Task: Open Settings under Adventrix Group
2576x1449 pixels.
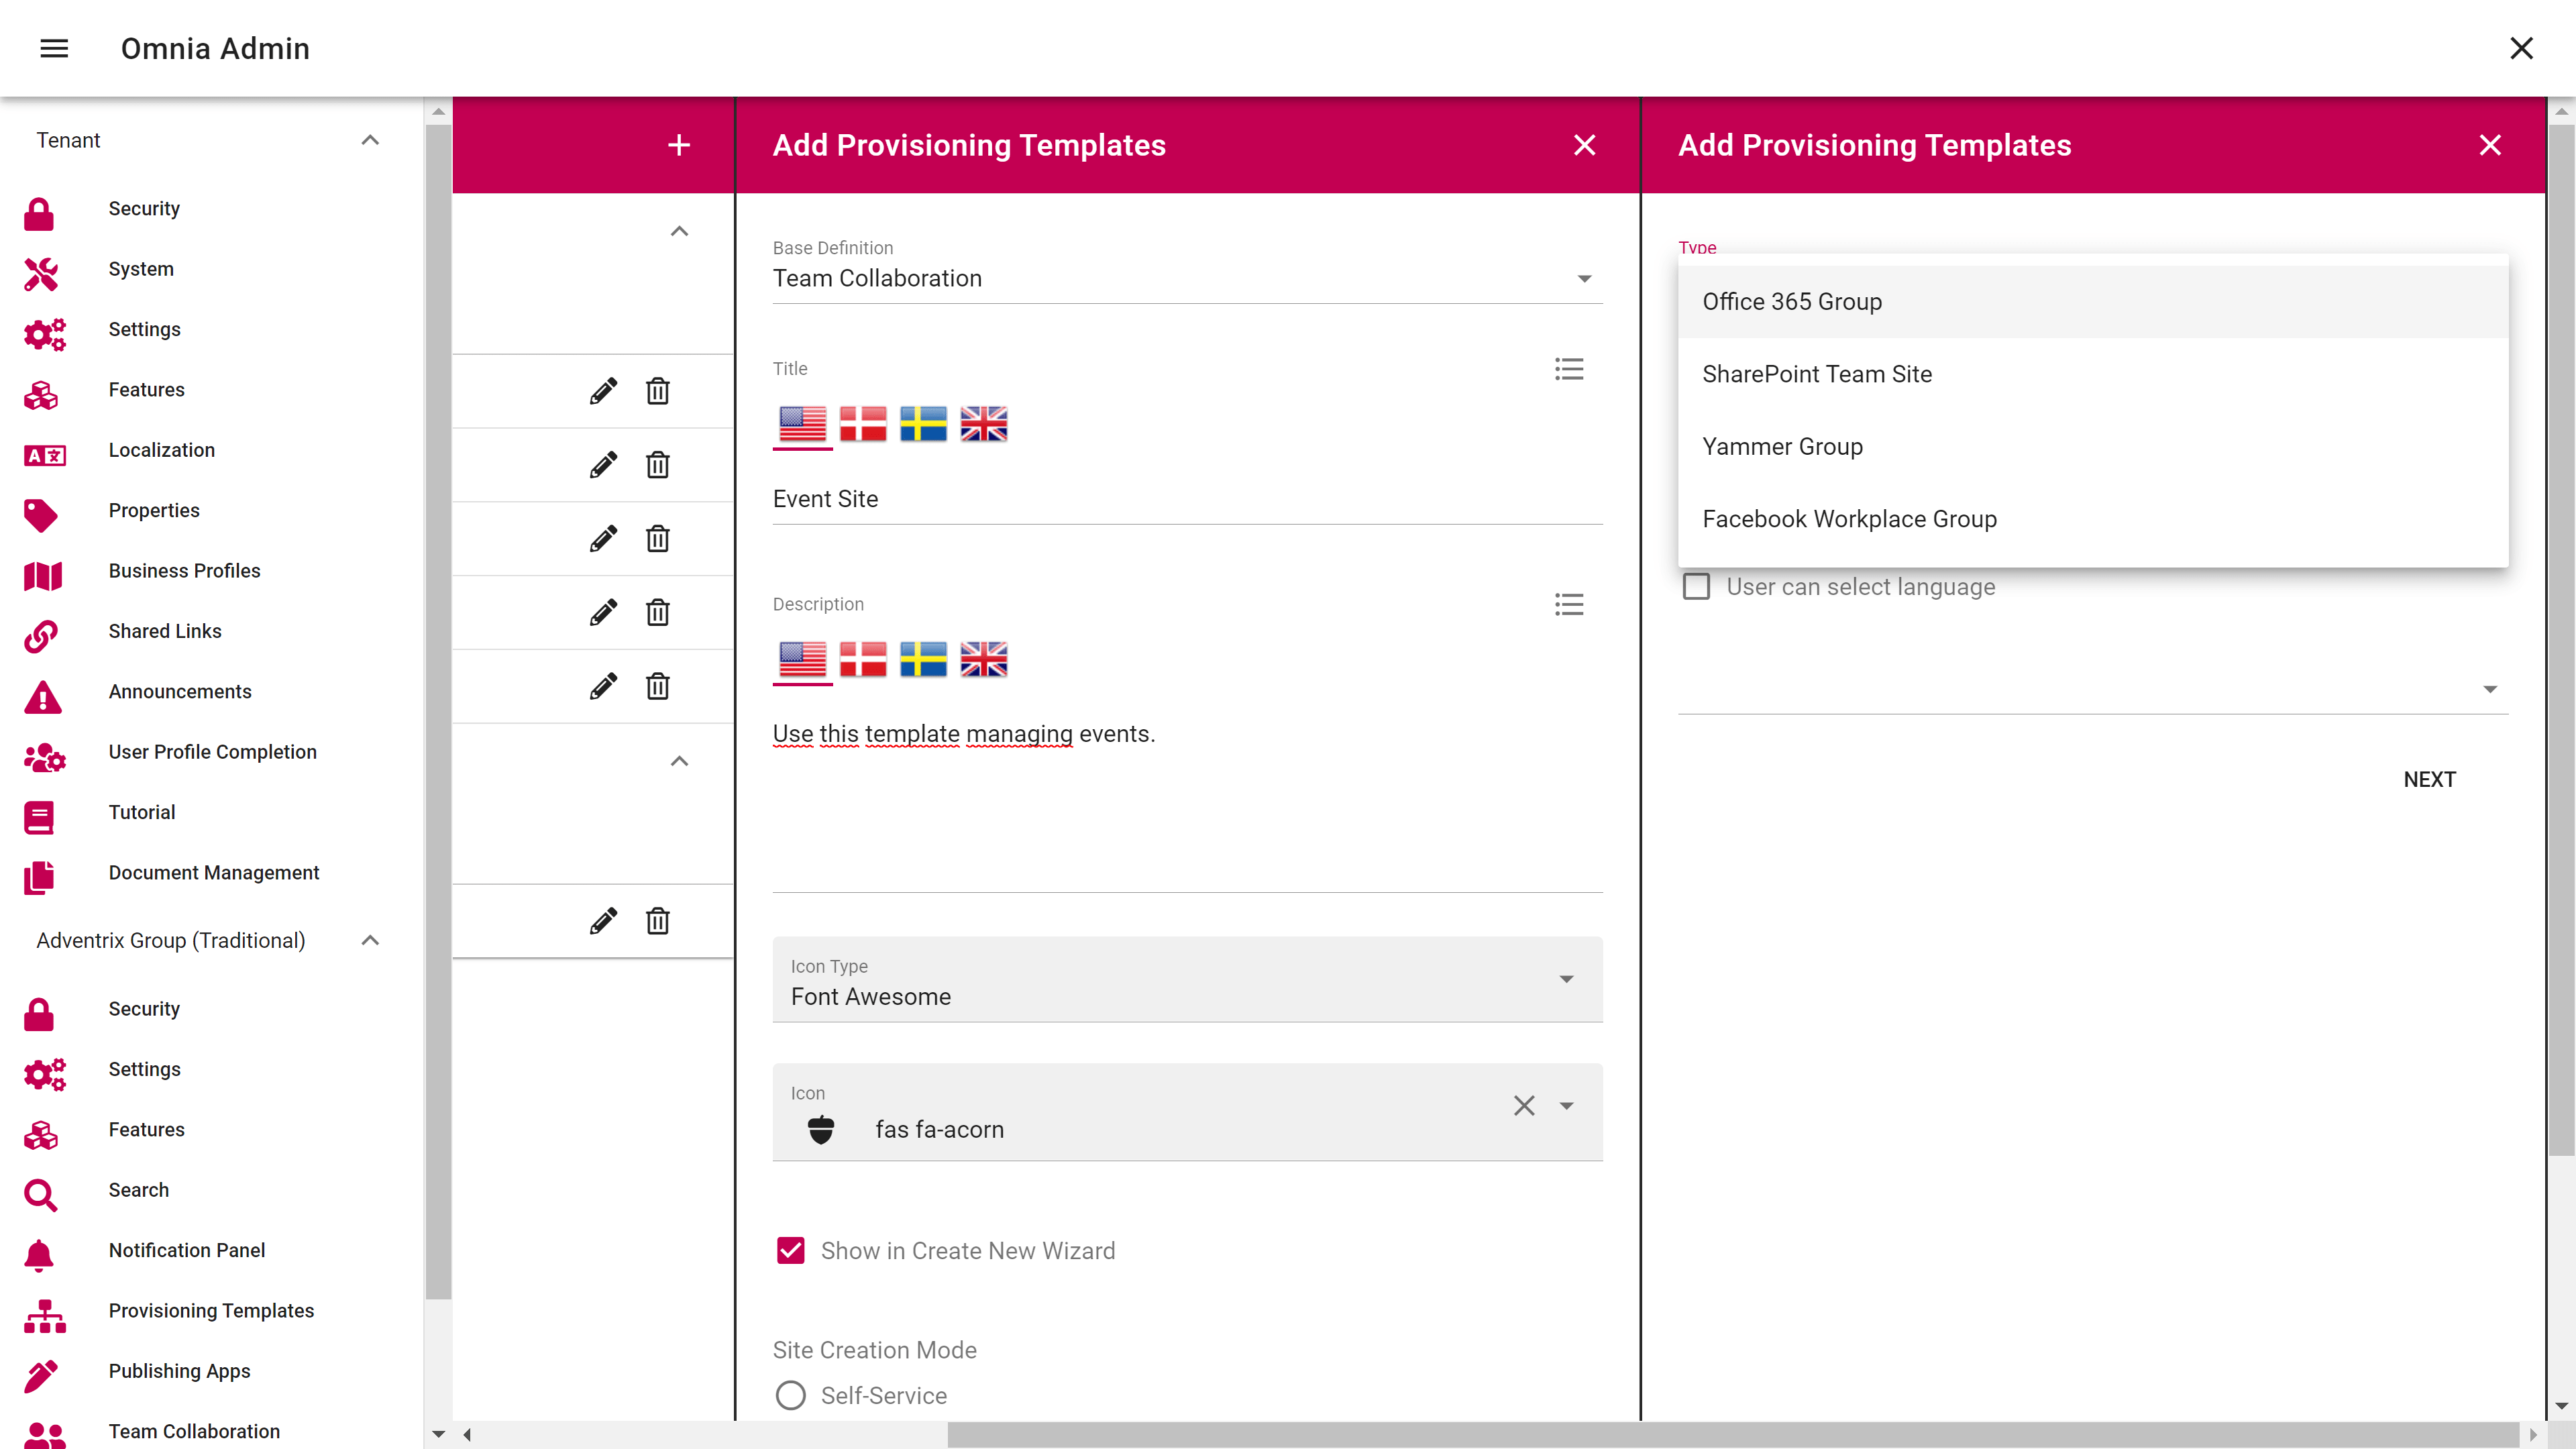Action: pyautogui.click(x=144, y=1069)
